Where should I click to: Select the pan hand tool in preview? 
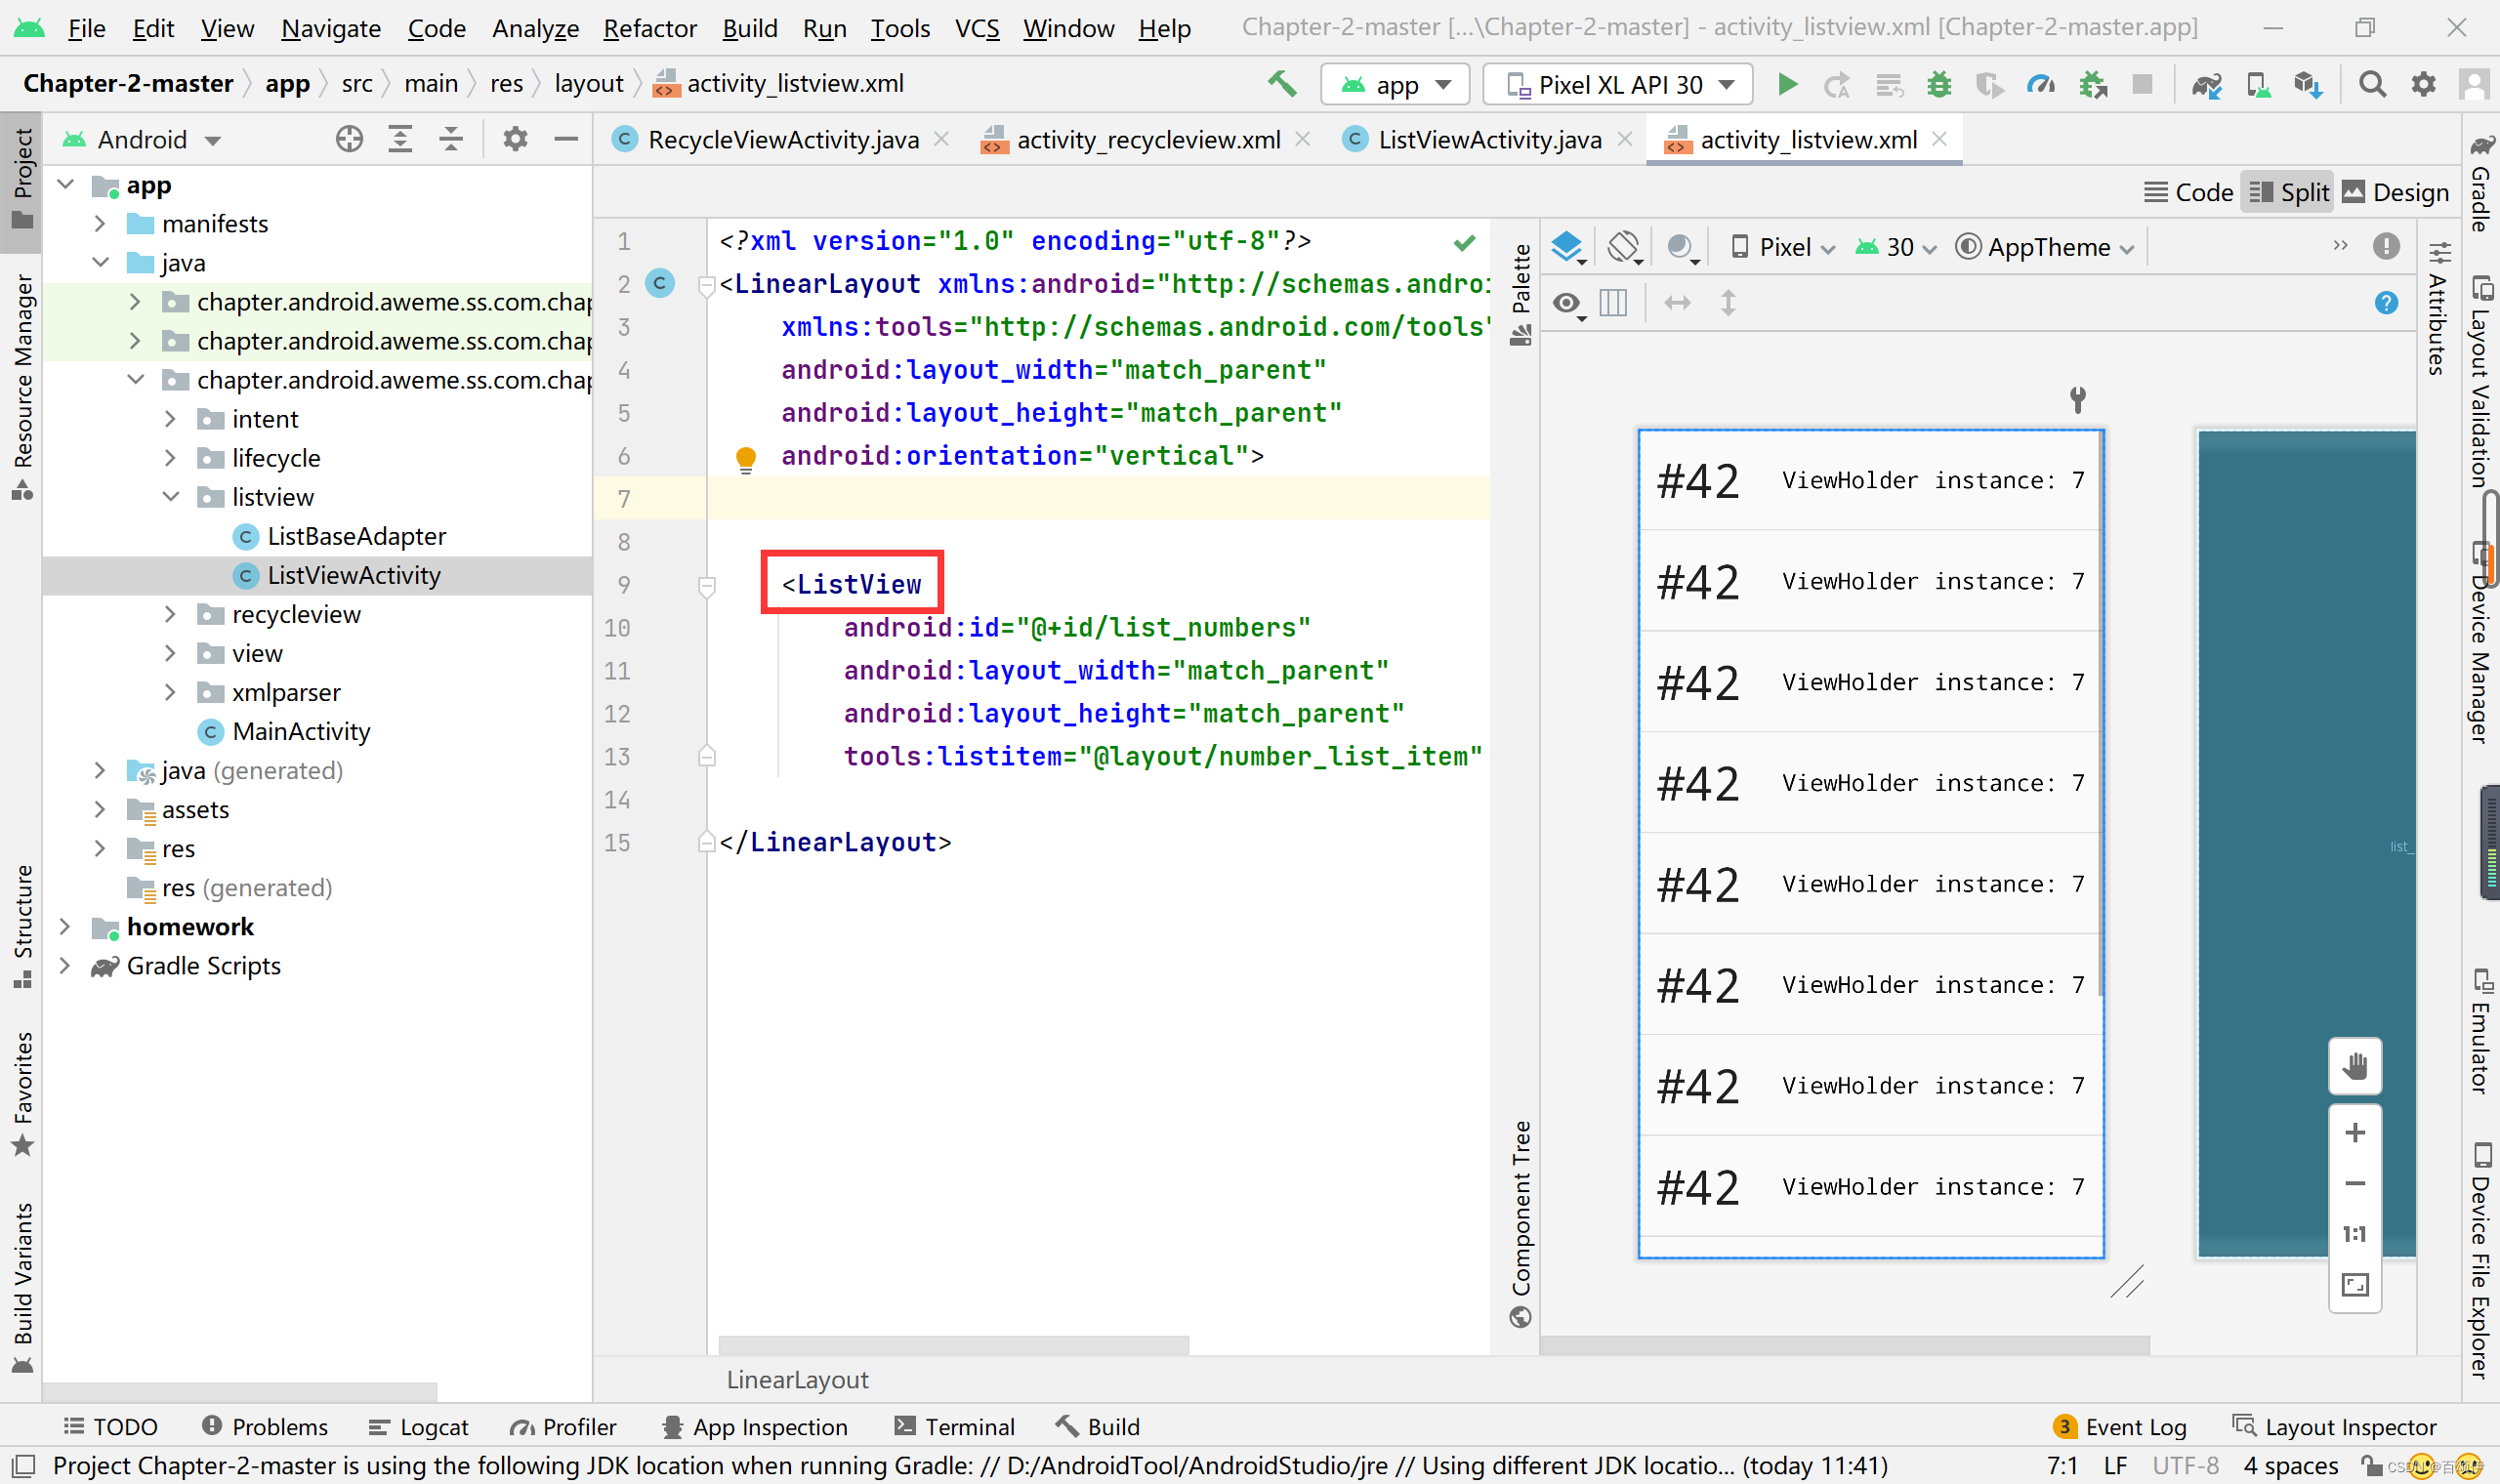click(2354, 1066)
